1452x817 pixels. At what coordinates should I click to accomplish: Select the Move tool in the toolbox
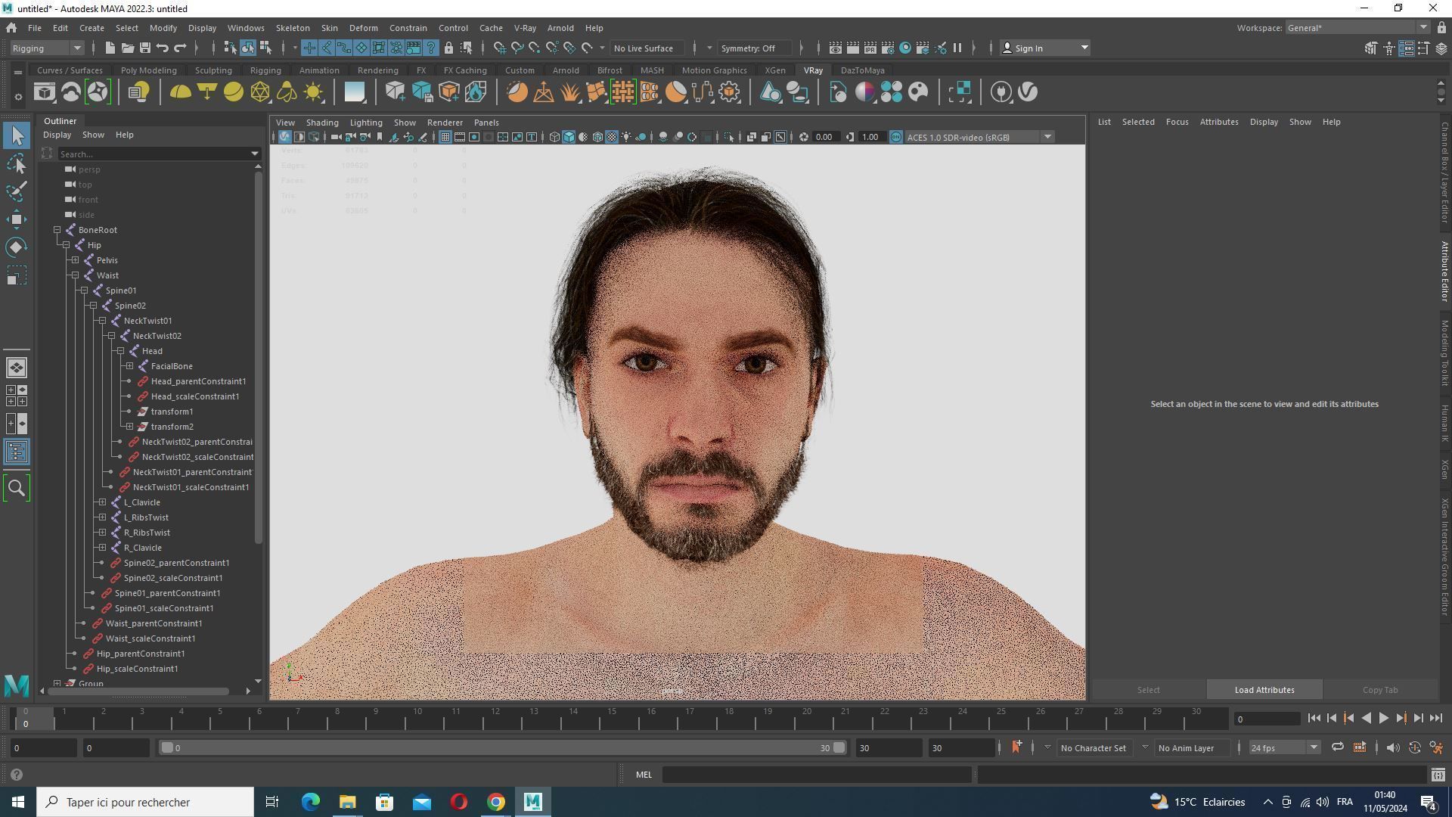[x=16, y=219]
